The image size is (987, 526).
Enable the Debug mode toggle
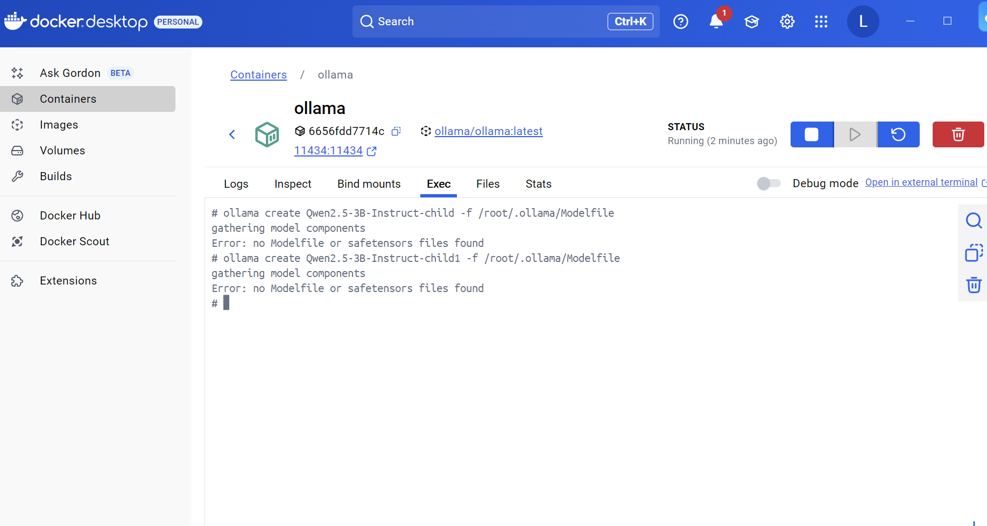coord(769,183)
